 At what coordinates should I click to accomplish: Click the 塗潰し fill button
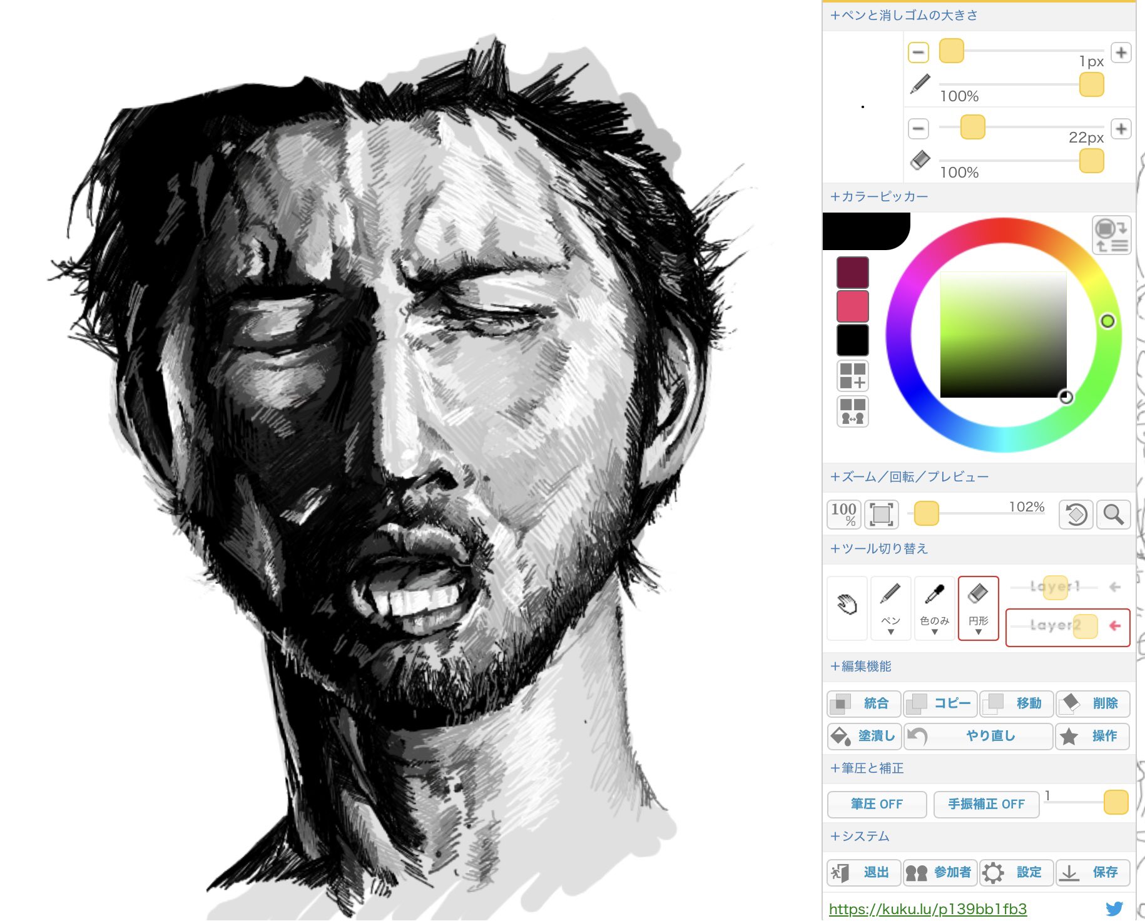point(863,736)
